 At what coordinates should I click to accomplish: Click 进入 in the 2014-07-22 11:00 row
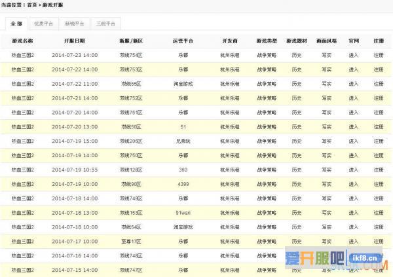pos(354,84)
